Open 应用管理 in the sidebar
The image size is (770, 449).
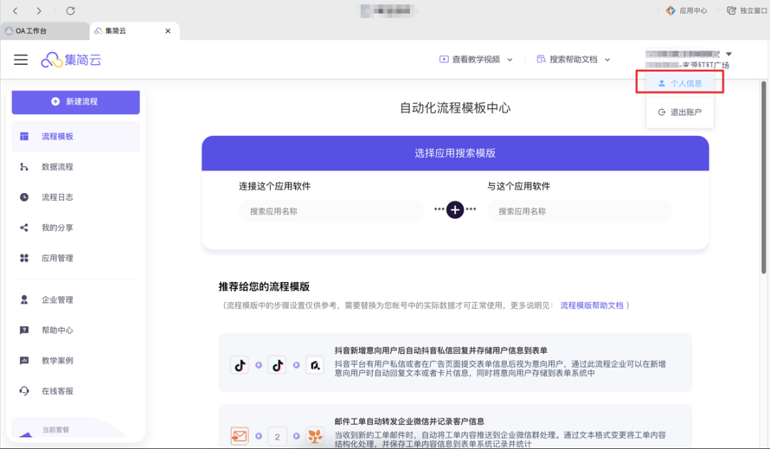point(76,258)
